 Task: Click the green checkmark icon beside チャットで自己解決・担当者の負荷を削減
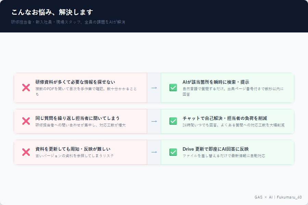[x=173, y=121]
